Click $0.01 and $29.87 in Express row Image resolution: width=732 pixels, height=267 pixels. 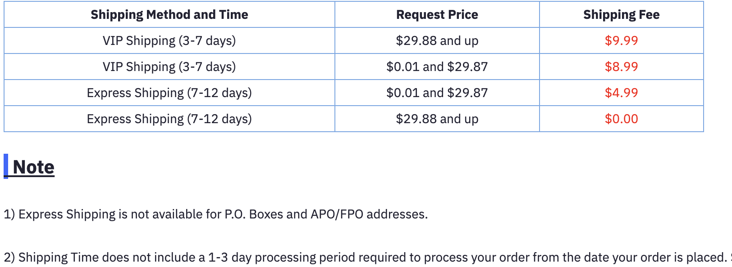pos(437,93)
